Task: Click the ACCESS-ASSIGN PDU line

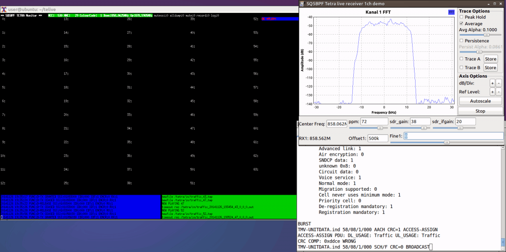Action: click(x=369, y=236)
